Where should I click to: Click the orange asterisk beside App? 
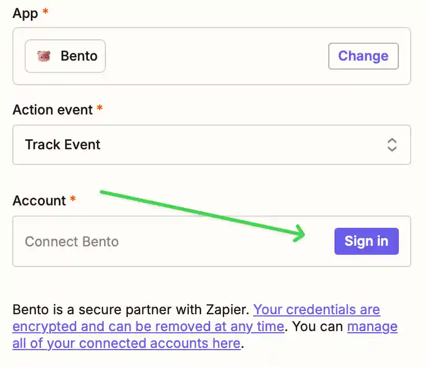(x=46, y=12)
